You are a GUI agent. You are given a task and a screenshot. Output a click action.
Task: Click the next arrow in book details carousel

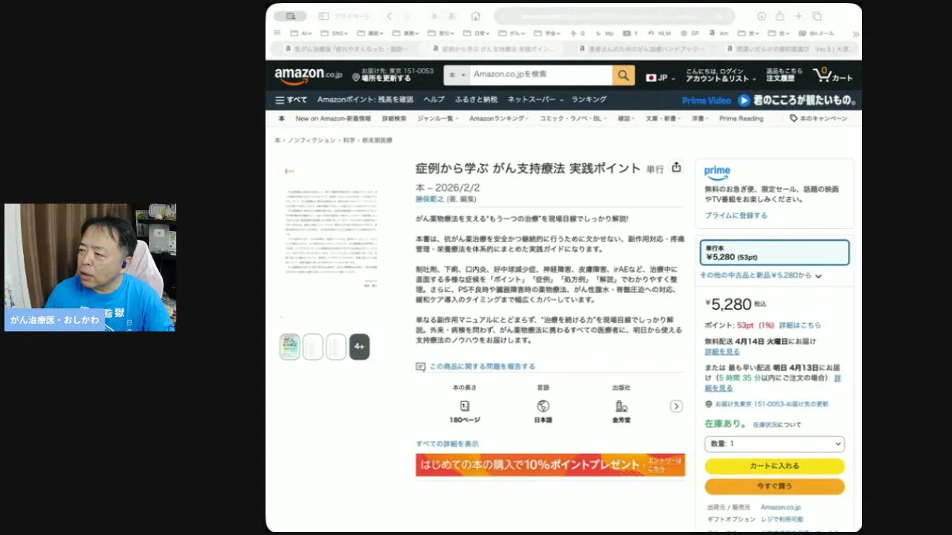(x=676, y=406)
